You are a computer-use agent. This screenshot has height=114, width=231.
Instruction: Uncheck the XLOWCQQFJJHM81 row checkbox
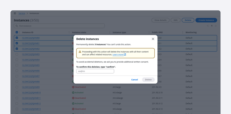pos(17,43)
